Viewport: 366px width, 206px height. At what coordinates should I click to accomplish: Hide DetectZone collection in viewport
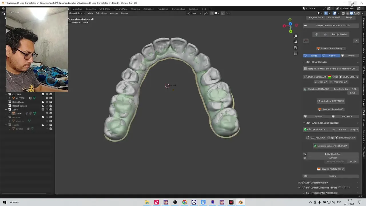tap(47, 102)
